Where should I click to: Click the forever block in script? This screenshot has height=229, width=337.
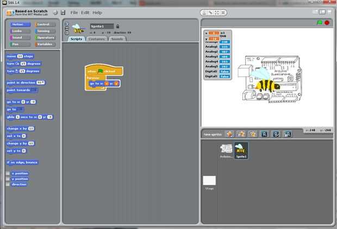click(93, 78)
